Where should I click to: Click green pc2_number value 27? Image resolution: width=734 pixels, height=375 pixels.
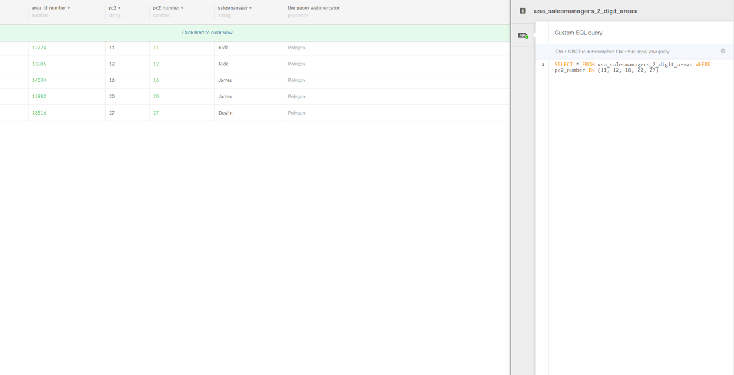tap(156, 113)
